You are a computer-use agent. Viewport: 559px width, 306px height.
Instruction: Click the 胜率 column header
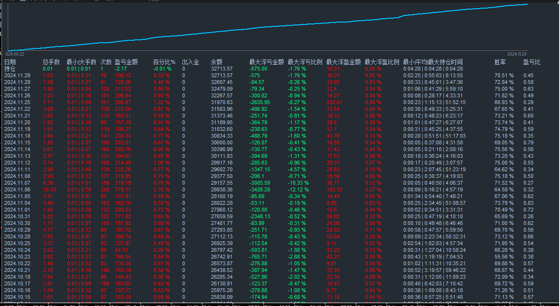[500, 62]
